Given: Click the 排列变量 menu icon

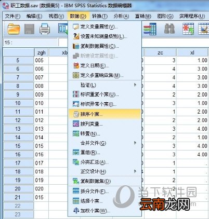Looking at the screenshot, I should coord(76,124).
